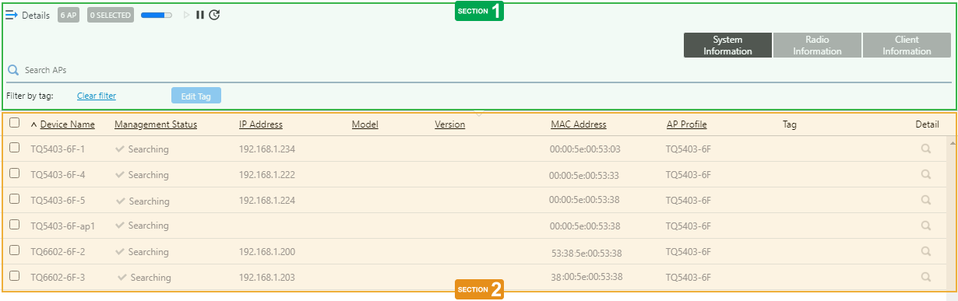Open detail for TQ6602-6F-3
Screen dimensions: 958x301
pyautogui.click(x=926, y=277)
